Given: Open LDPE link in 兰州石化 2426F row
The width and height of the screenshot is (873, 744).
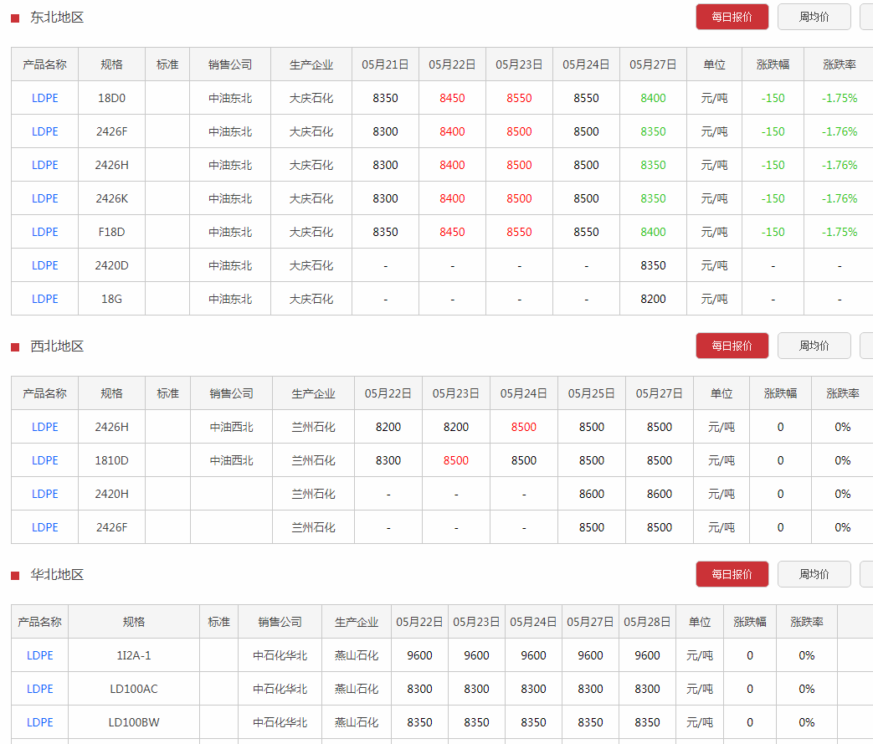Looking at the screenshot, I should 44,526.
